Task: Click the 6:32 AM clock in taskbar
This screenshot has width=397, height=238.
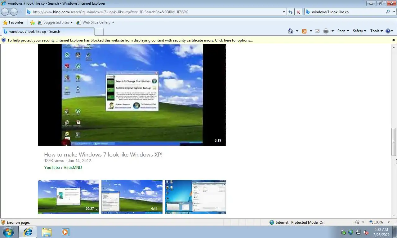Action: (381, 230)
